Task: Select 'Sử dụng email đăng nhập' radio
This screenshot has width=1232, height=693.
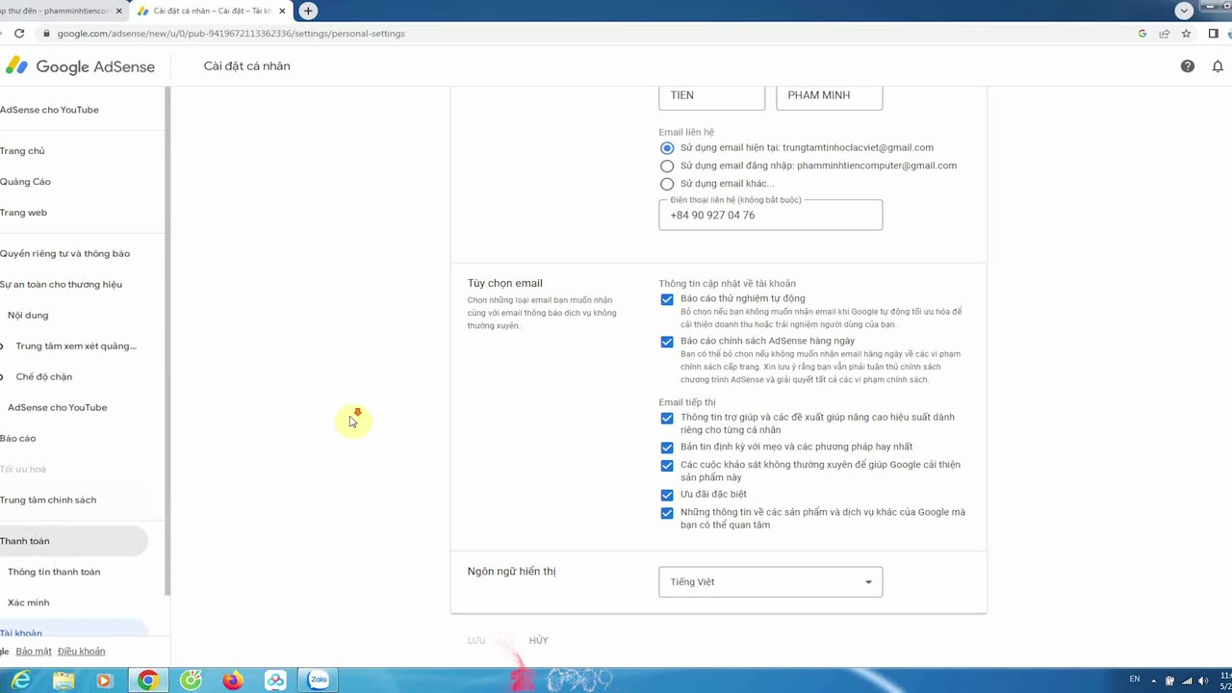Action: [x=667, y=166]
